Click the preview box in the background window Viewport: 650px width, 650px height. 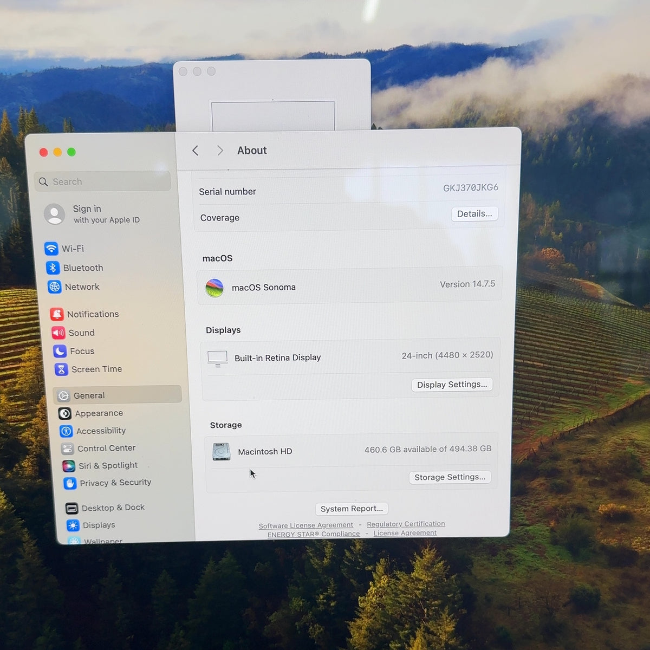(273, 115)
